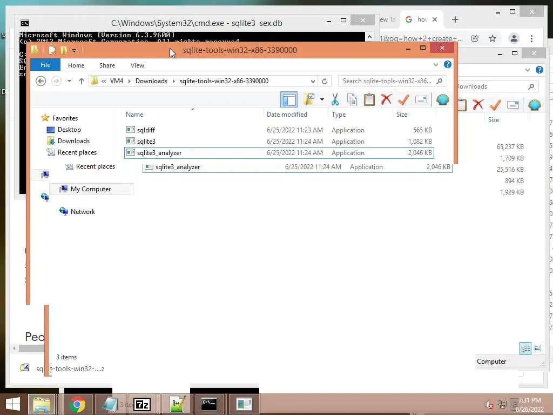Click the shell icon in front window toolbar

tap(443, 99)
